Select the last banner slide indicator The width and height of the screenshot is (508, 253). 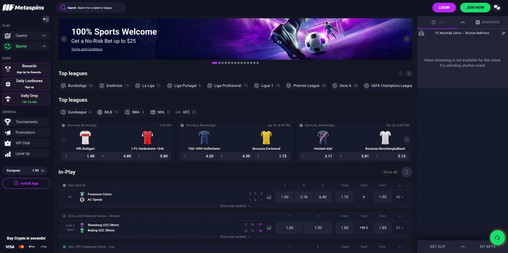257,63
